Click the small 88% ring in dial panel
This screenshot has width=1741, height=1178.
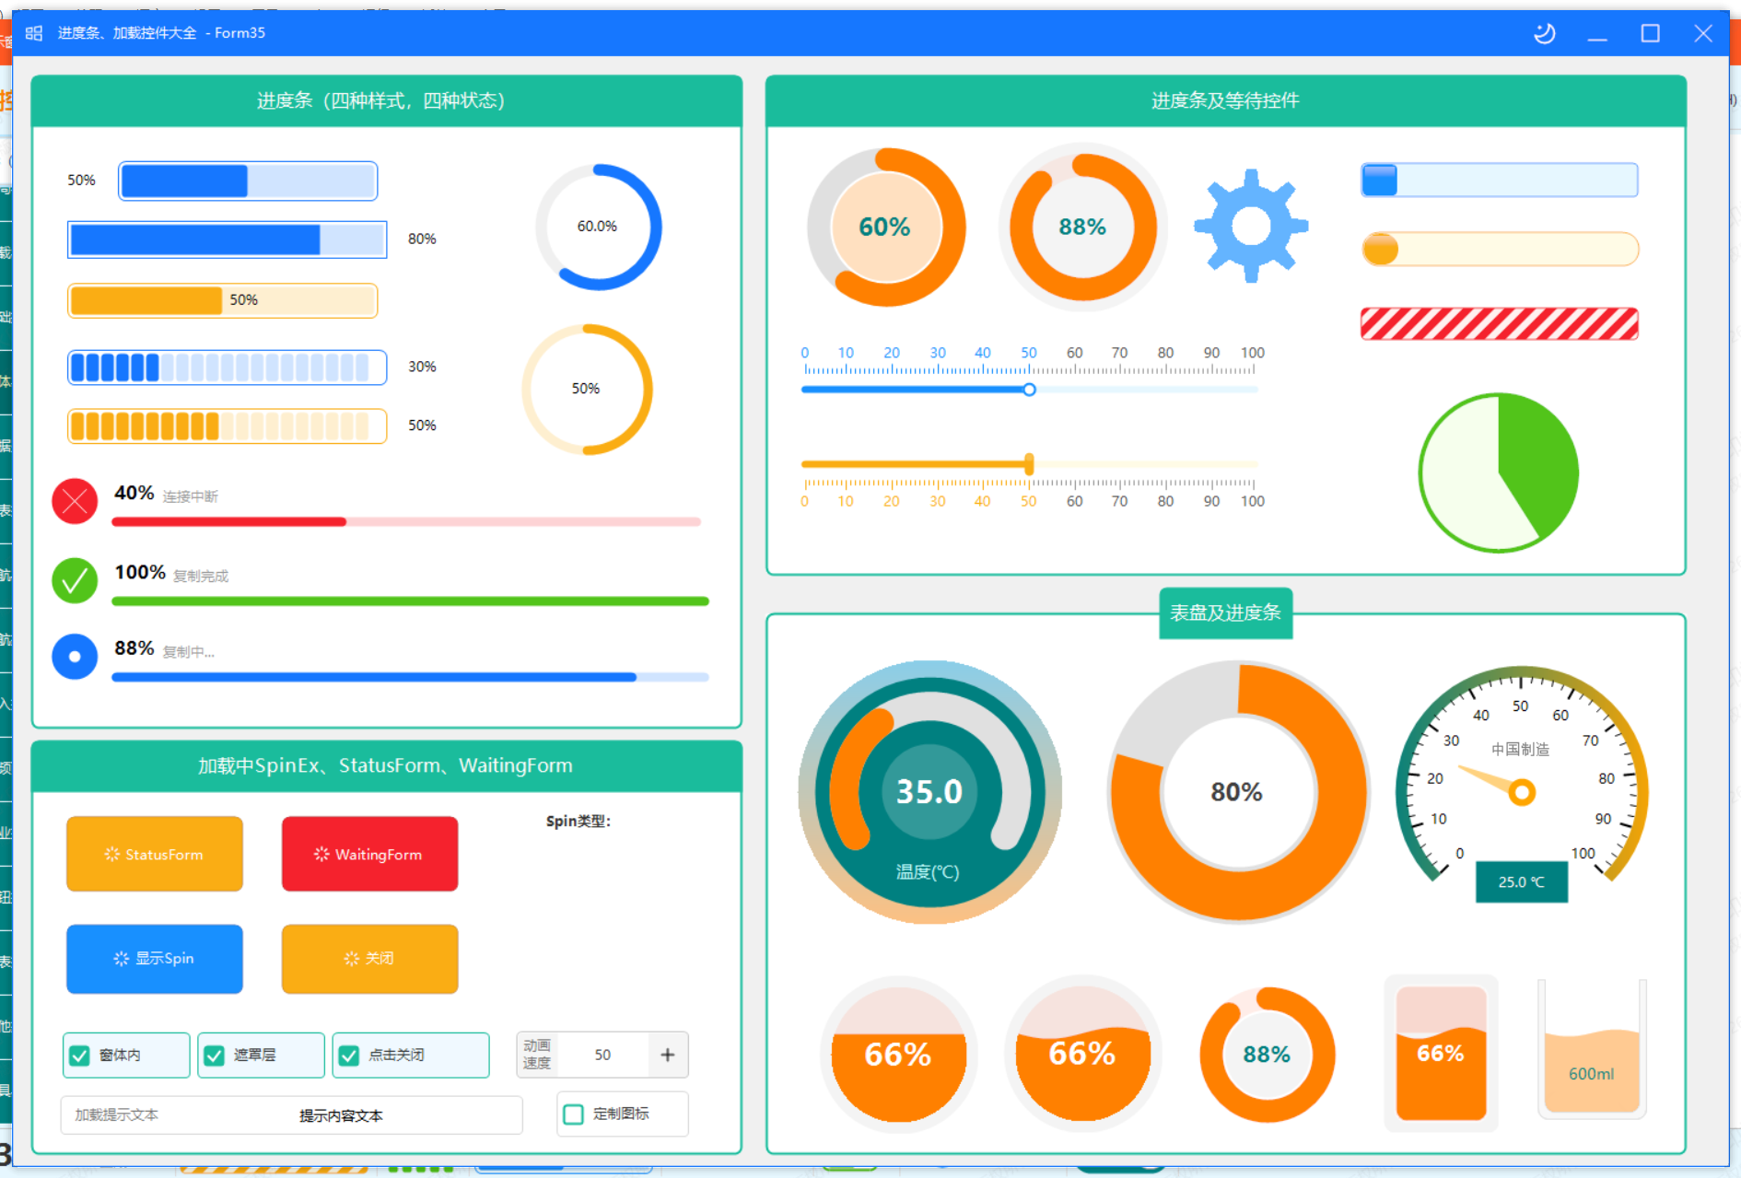tap(1267, 1055)
